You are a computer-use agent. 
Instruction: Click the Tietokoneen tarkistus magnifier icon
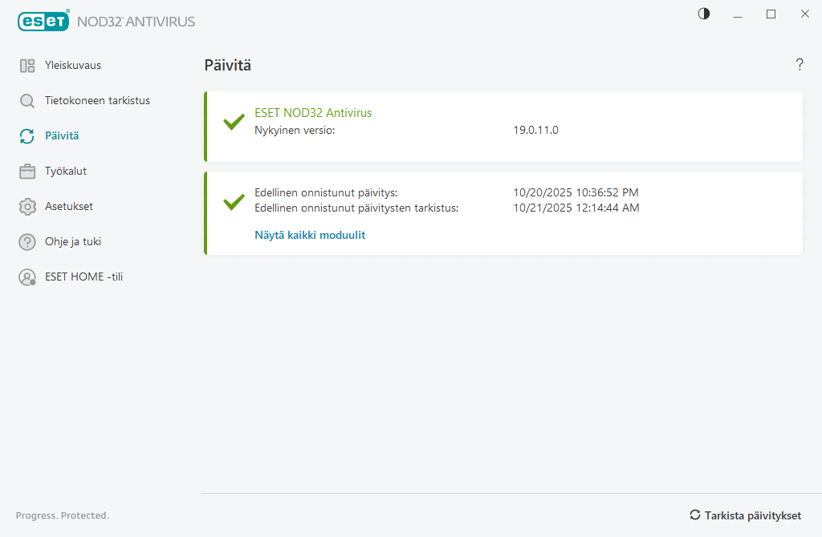click(27, 101)
